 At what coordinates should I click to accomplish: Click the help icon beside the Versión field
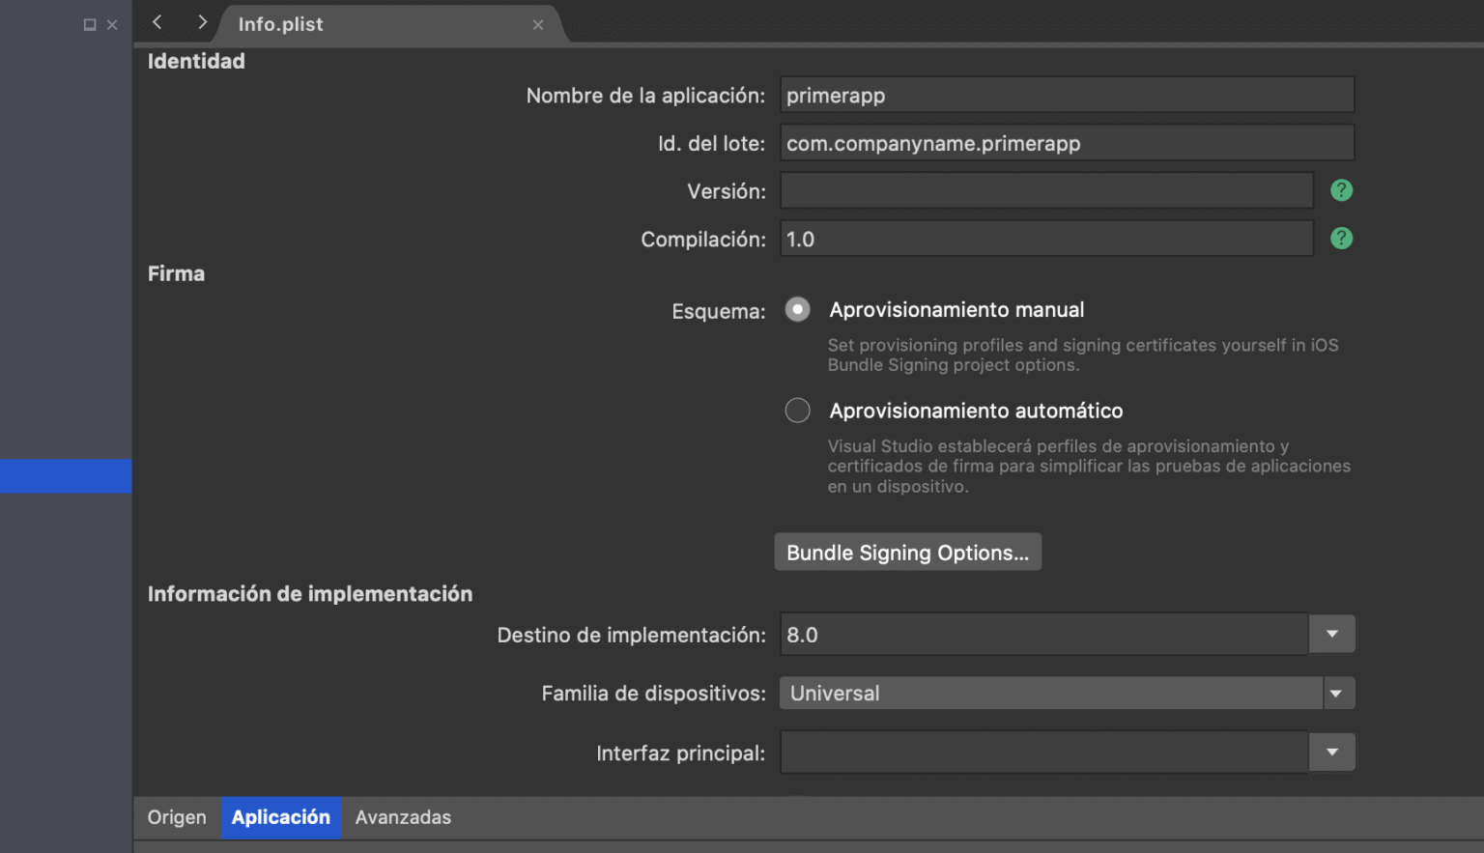click(1341, 190)
